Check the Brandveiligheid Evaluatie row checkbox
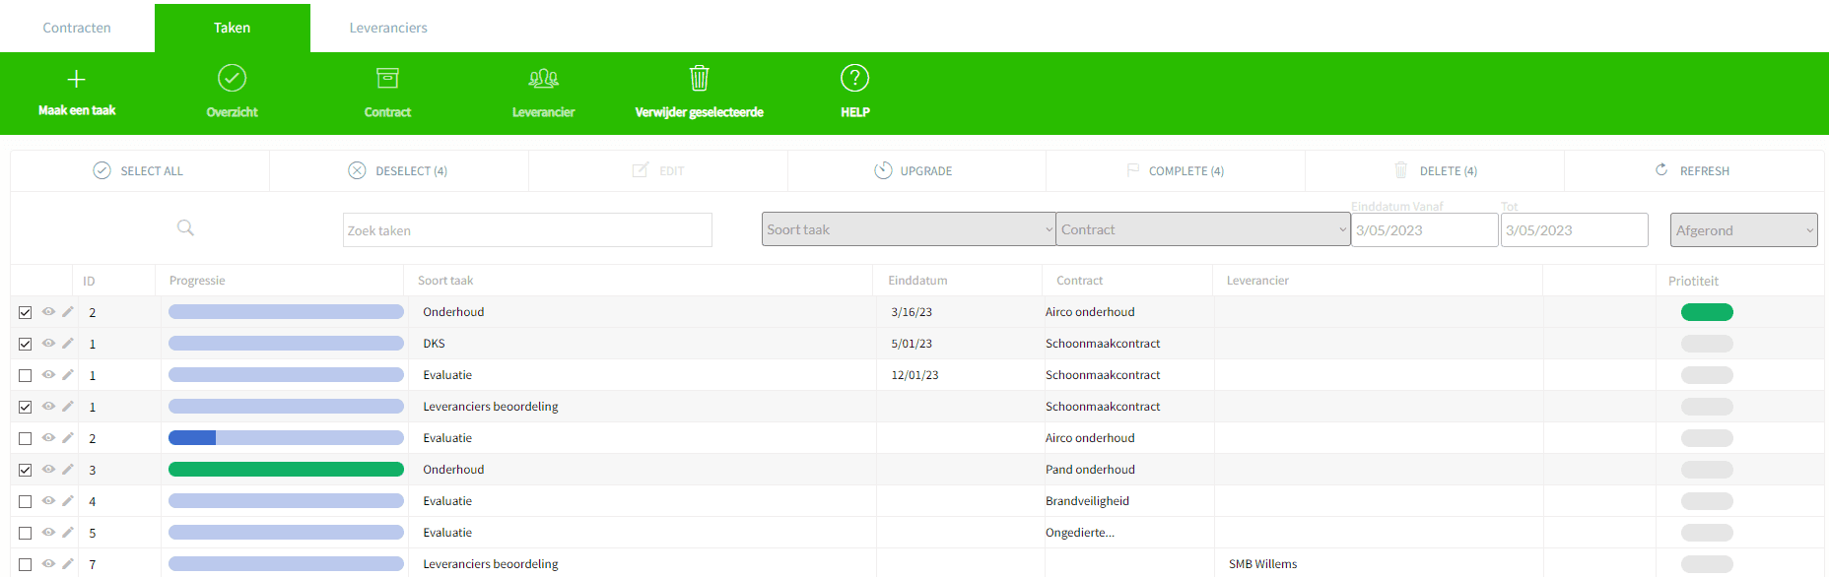The height and width of the screenshot is (577, 1829). pos(26,501)
